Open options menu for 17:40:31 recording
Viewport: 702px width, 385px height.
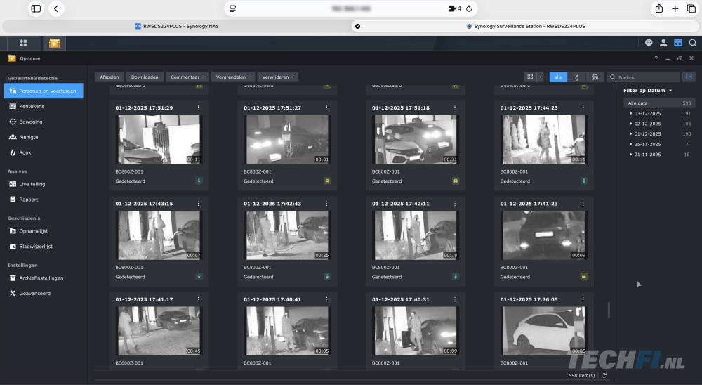455,299
